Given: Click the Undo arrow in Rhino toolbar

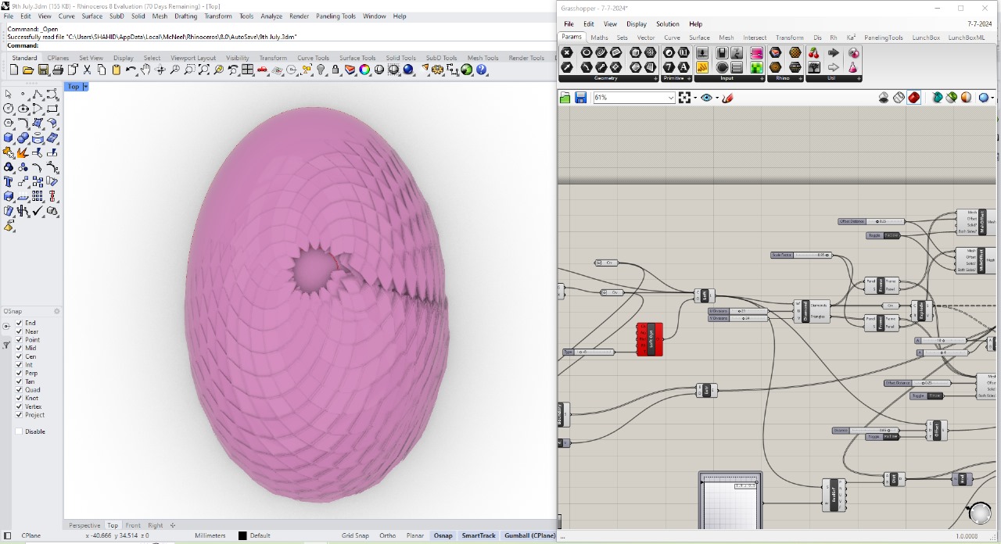Looking at the screenshot, I should (x=131, y=70).
